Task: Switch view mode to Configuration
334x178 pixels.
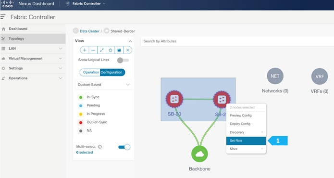Action: pyautogui.click(x=112, y=72)
